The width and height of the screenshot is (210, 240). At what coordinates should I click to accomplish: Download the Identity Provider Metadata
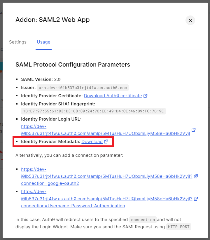click(92, 142)
